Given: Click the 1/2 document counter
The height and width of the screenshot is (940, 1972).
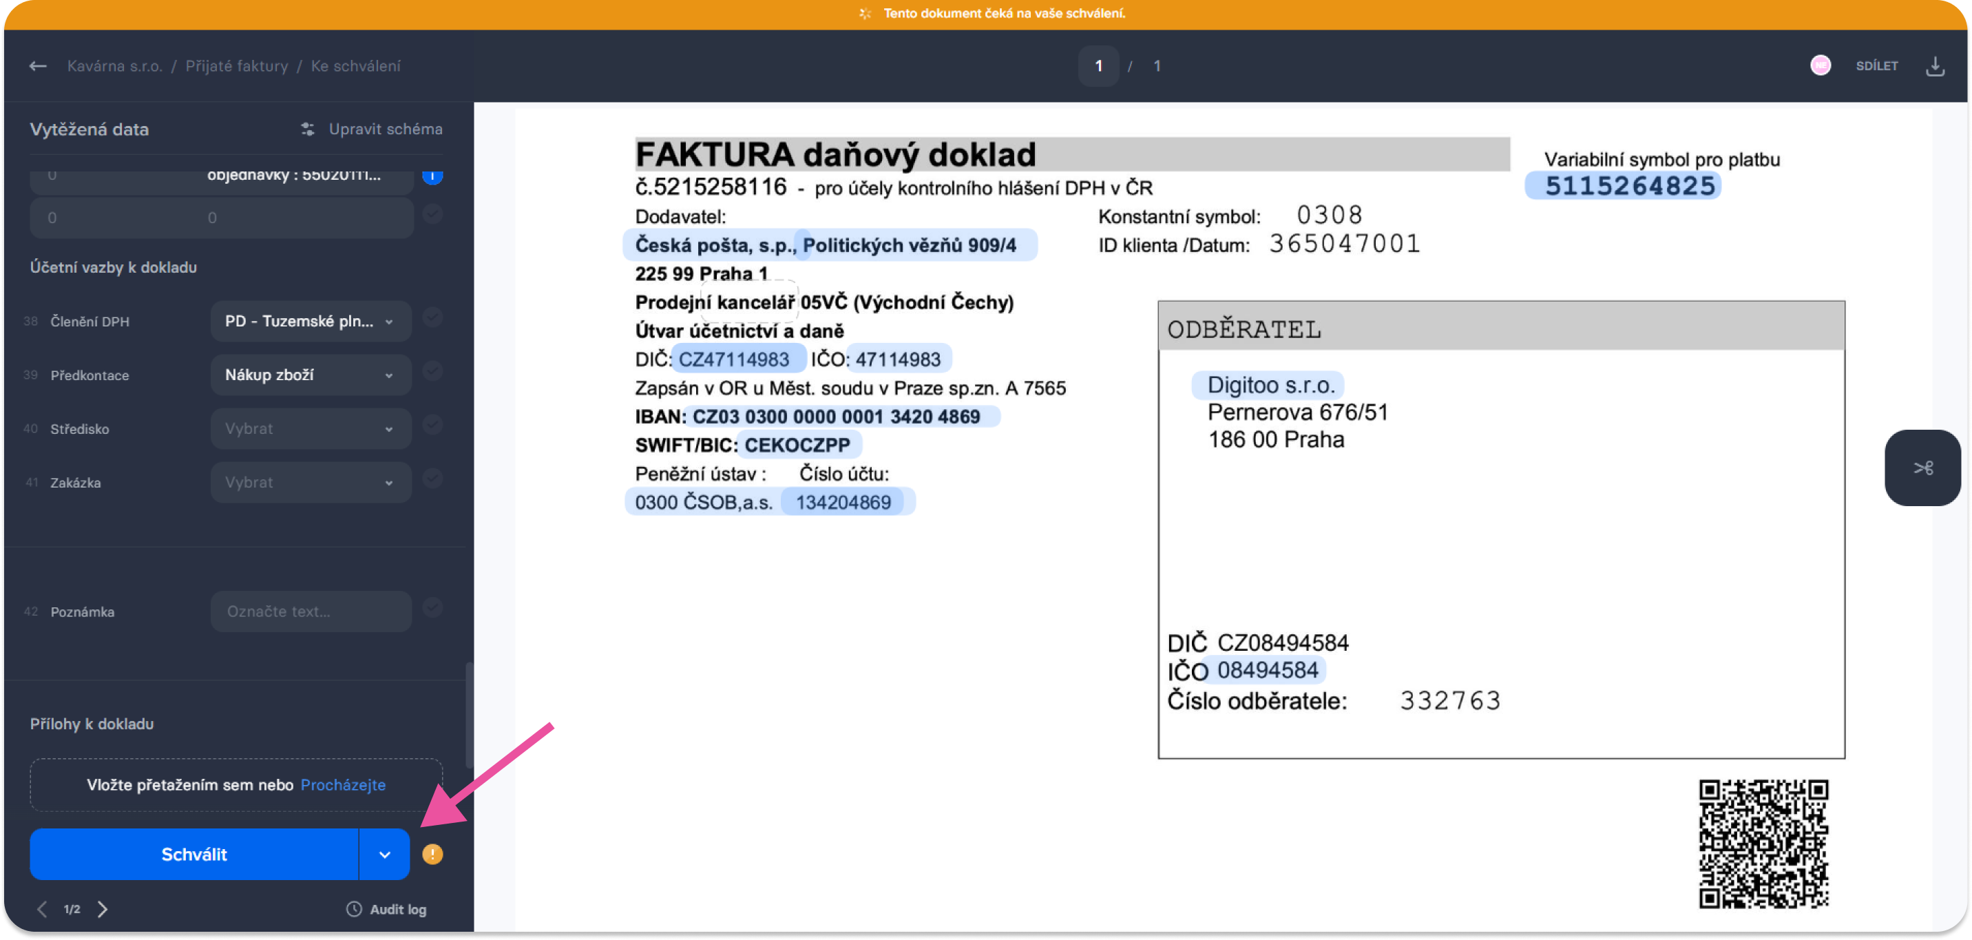Looking at the screenshot, I should point(72,910).
